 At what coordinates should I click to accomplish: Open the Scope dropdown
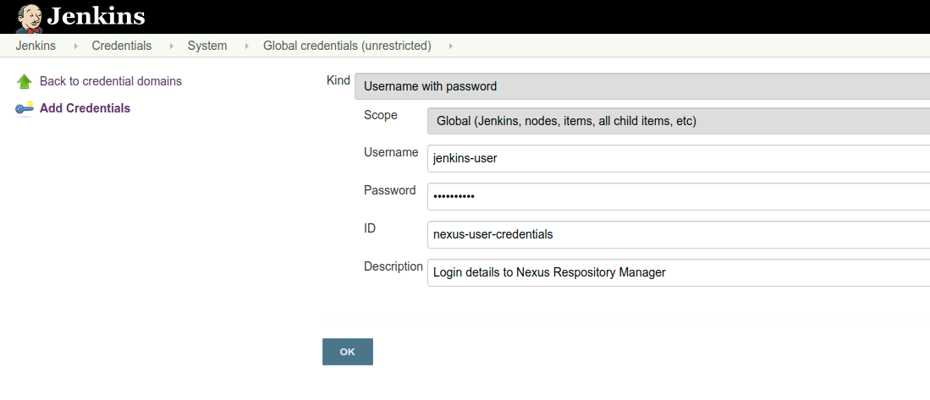click(x=677, y=121)
